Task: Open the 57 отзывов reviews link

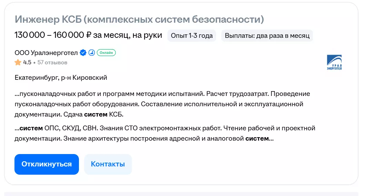Action: [x=52, y=63]
